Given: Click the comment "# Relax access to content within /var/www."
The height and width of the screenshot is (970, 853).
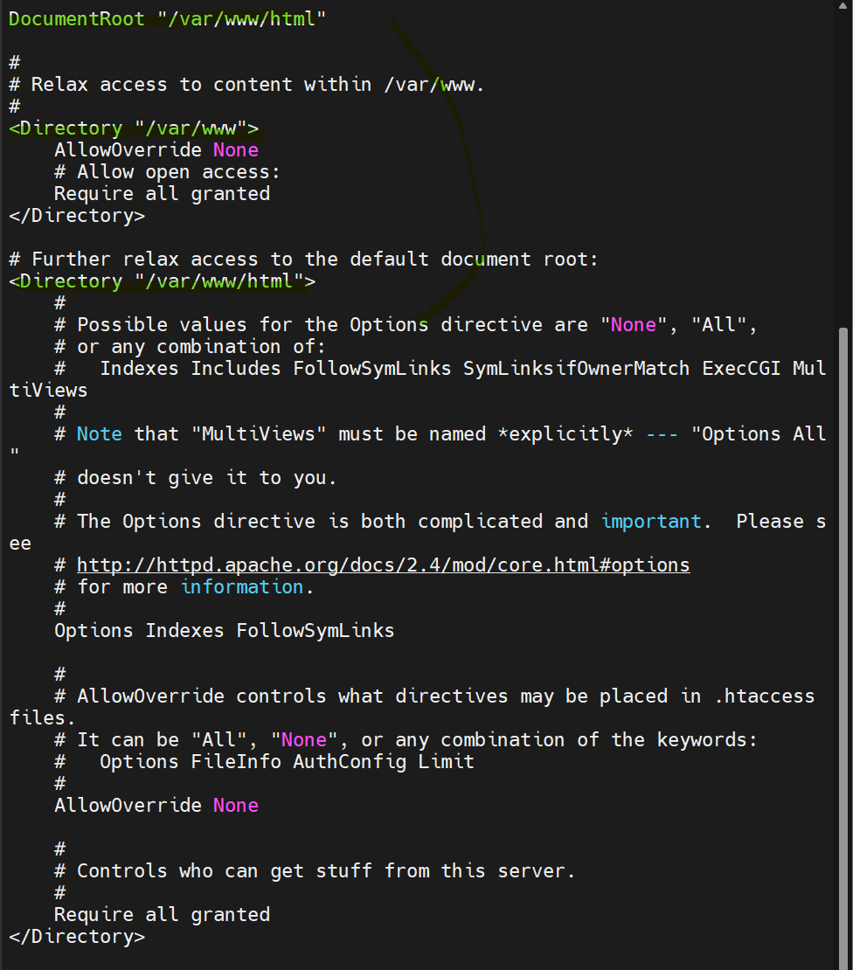Looking at the screenshot, I should pos(246,85).
